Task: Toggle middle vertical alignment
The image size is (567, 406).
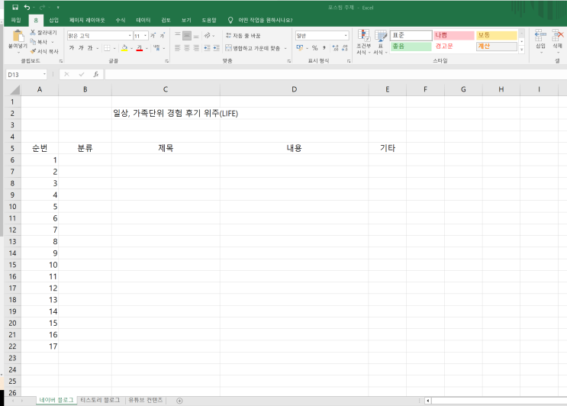Action: [187, 35]
